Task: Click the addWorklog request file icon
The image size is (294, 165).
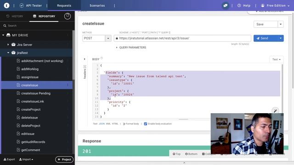Action: coord(18,69)
